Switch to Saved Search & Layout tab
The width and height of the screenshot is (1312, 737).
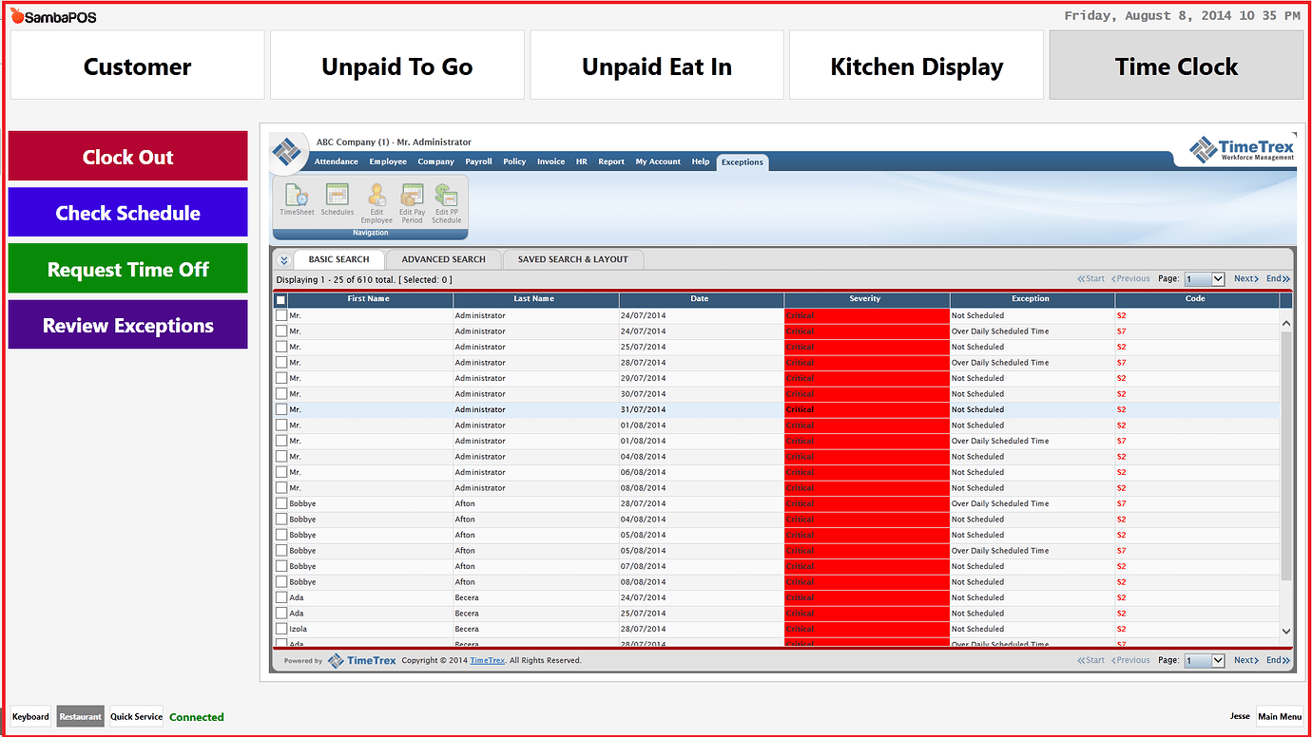point(573,259)
